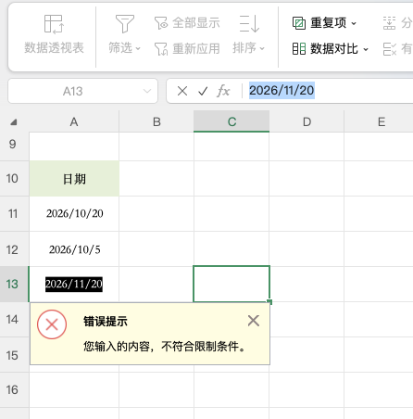
Task: Click the 日期 header cell
Action: tap(74, 179)
